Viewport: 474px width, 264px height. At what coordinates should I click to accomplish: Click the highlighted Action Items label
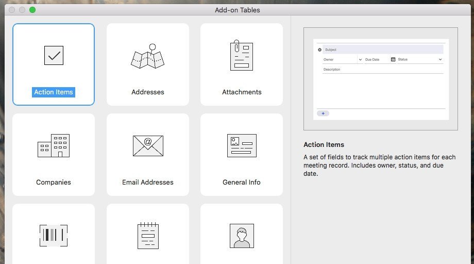54,92
